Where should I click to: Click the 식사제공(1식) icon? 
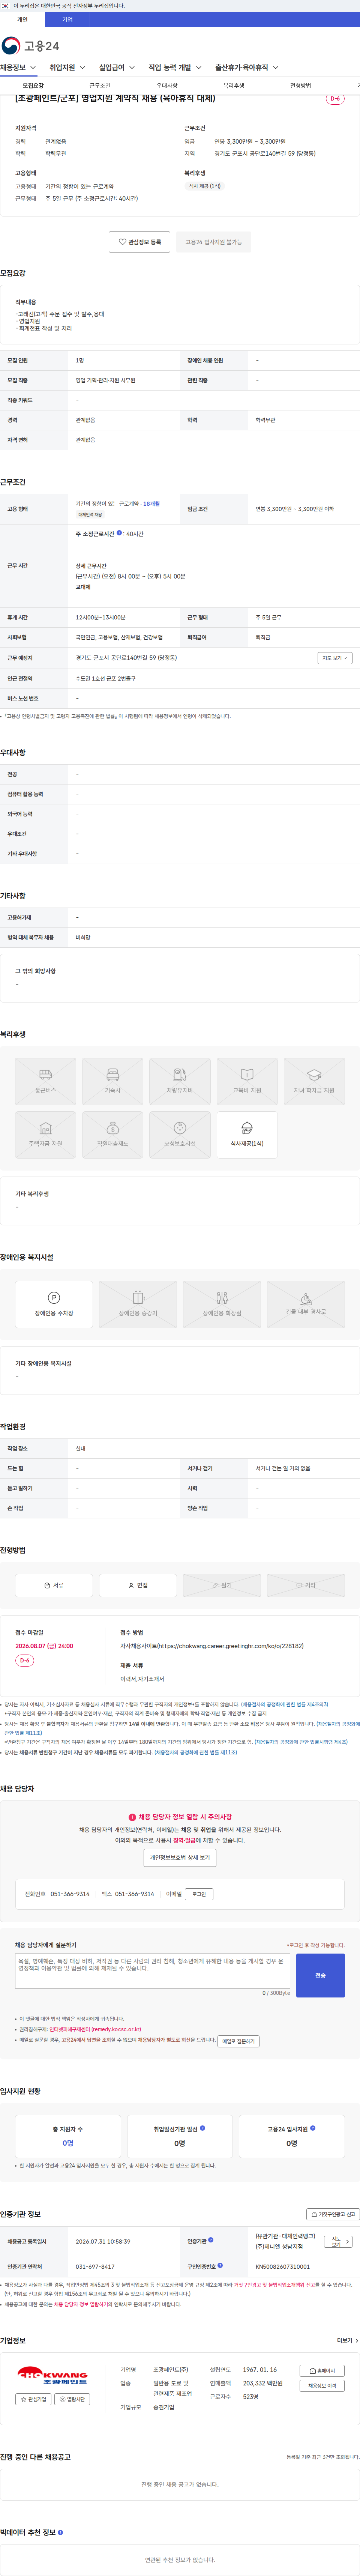point(247,1134)
